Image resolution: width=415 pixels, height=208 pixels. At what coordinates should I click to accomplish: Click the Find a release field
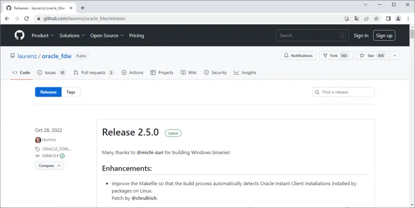343,92
